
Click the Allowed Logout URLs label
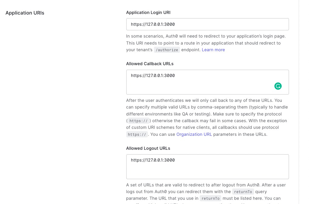point(148,148)
